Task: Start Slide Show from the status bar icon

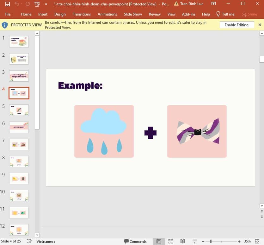Action: (x=194, y=241)
